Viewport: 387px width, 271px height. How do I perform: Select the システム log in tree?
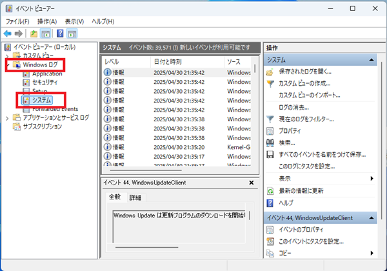pyautogui.click(x=41, y=100)
